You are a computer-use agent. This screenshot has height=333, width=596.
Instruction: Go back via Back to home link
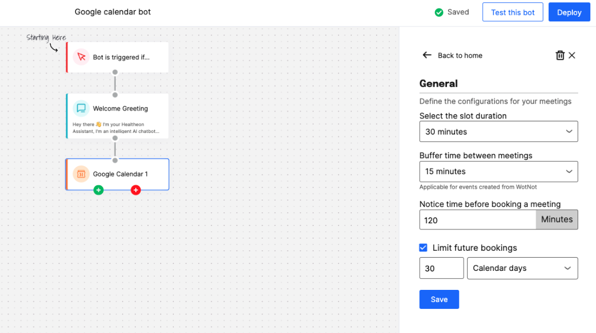pos(460,55)
